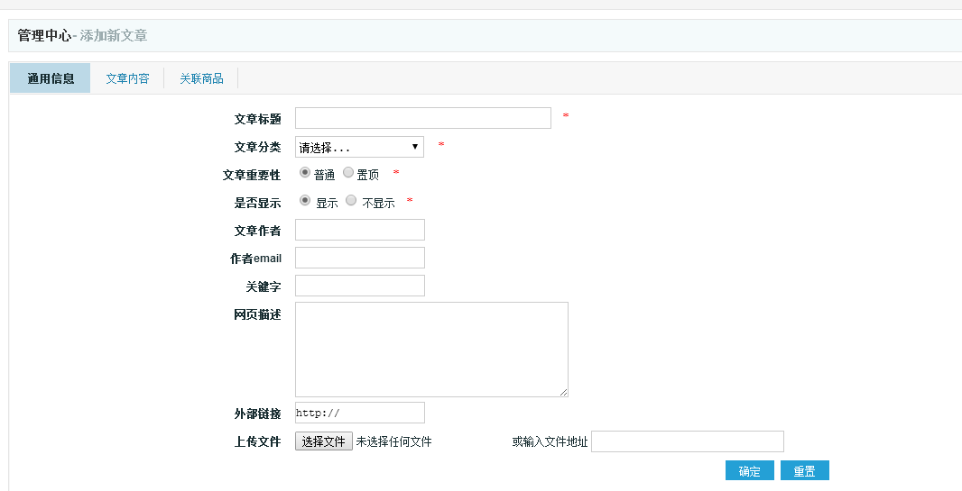This screenshot has width=962, height=491.
Task: Click the 选择文件 file chooser button
Action: pyautogui.click(x=324, y=441)
